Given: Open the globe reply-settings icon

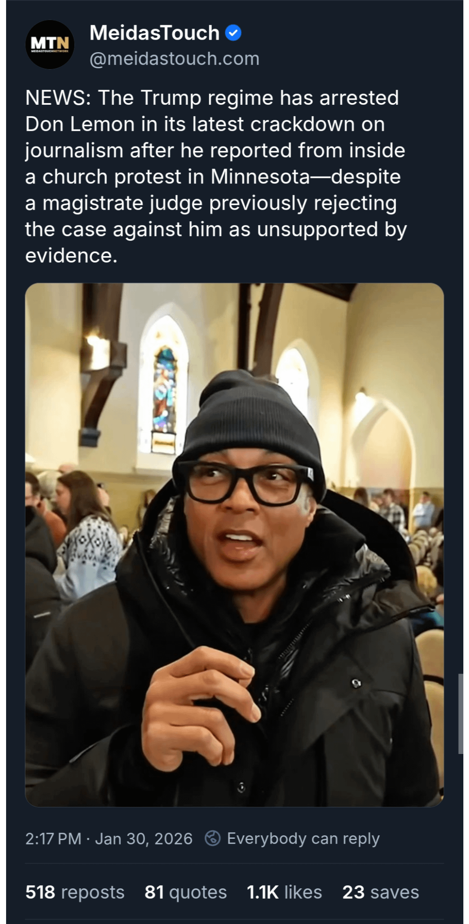Looking at the screenshot, I should click(x=213, y=838).
